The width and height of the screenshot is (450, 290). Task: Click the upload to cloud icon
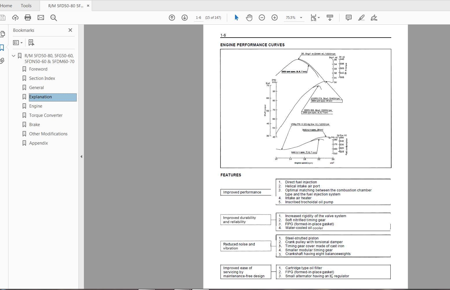point(15,18)
